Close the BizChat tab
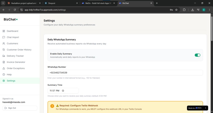Image resolution: width=213 pixels, height=113 pixels. (151, 3)
